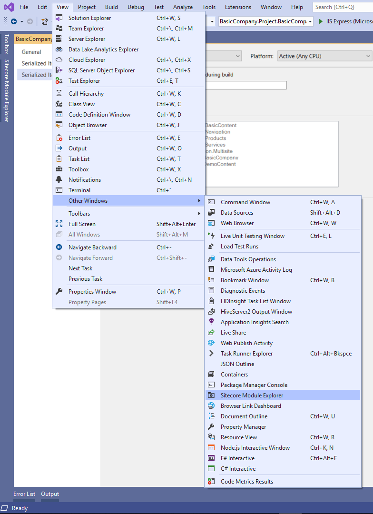Click the Solution Explorer icon in View menu
The width and height of the screenshot is (373, 514).
pos(59,18)
